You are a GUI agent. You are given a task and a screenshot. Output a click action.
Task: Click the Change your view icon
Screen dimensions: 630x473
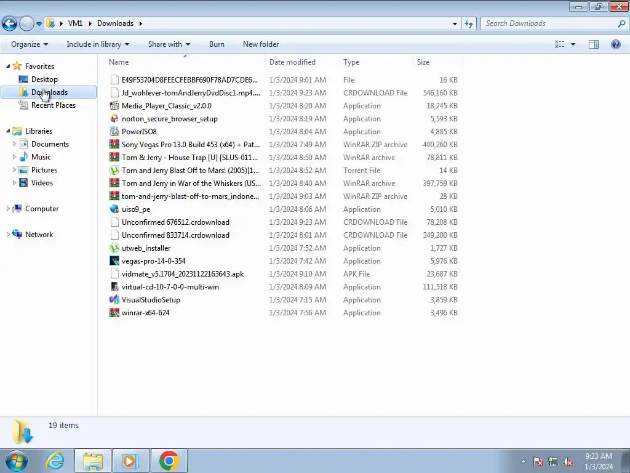point(560,44)
